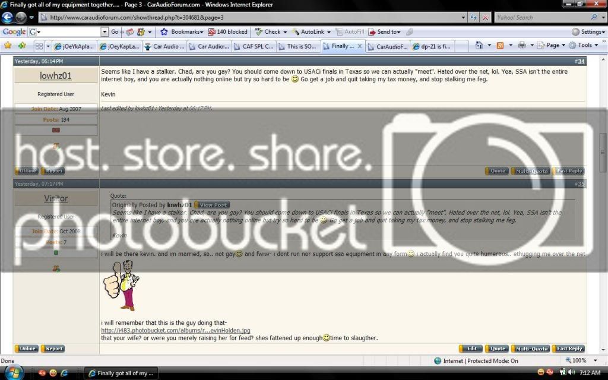The image size is (608, 380).
Task: Open the tab list dropdown arrow
Action: point(48,46)
